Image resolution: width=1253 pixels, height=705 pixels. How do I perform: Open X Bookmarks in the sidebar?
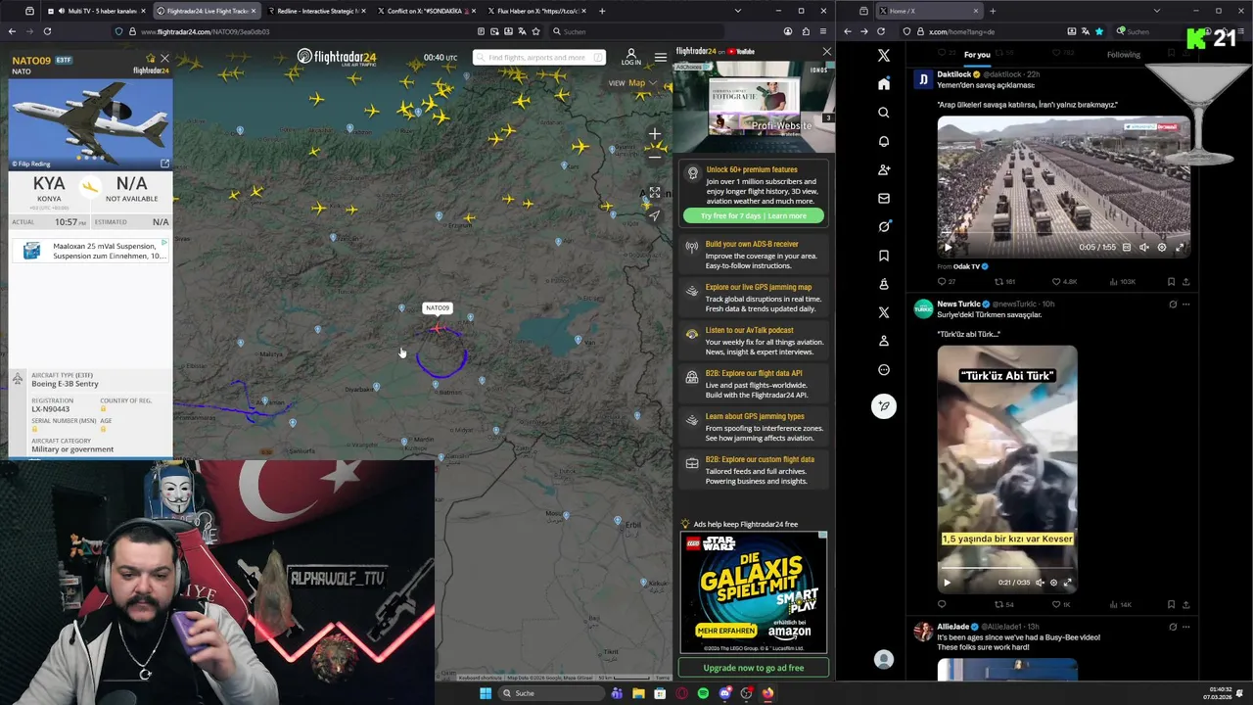pyautogui.click(x=884, y=256)
